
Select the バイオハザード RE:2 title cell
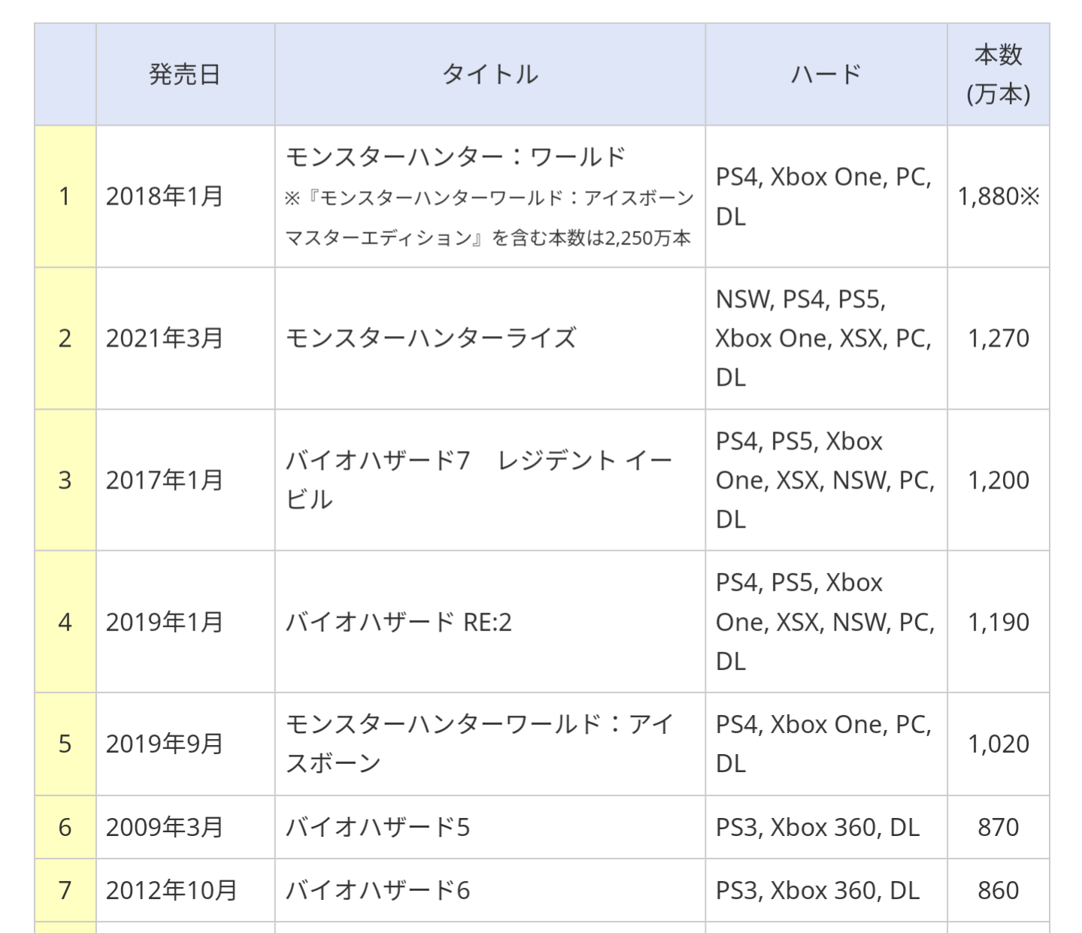click(x=490, y=622)
